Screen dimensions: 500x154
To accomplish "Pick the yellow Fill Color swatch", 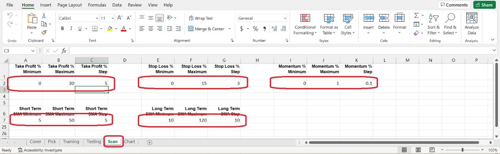I will (110, 29).
